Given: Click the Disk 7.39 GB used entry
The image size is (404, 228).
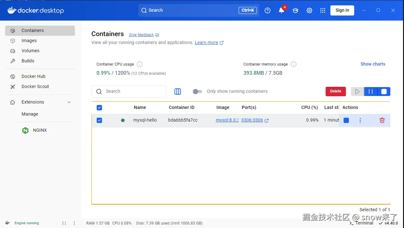Looking at the screenshot, I should click(169, 223).
